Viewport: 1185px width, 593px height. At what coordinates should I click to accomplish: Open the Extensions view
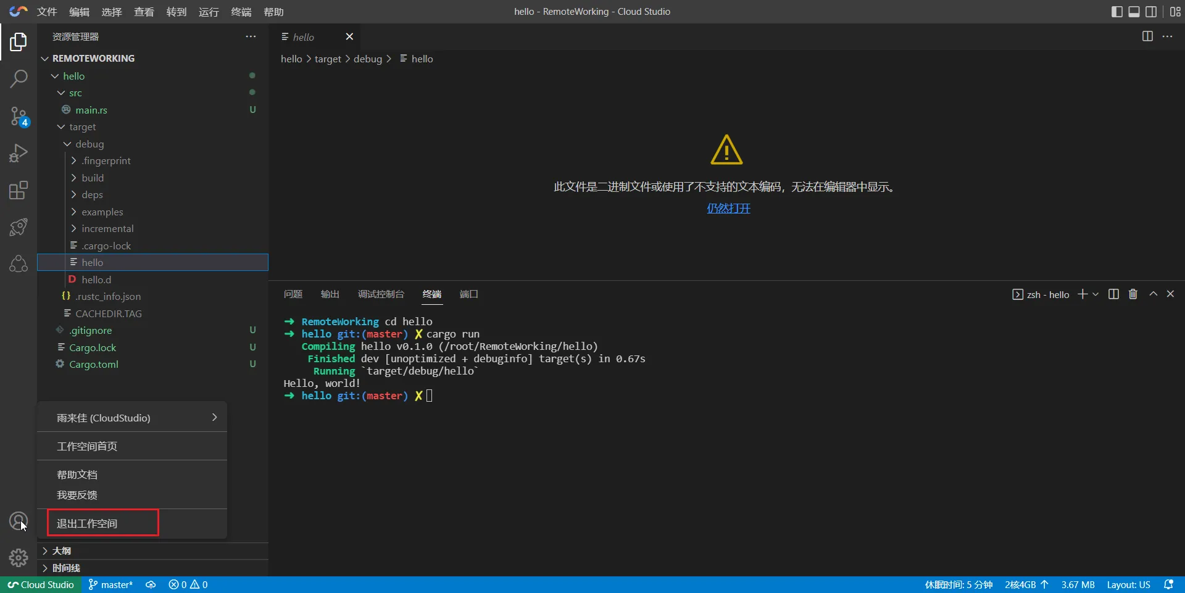tap(19, 190)
